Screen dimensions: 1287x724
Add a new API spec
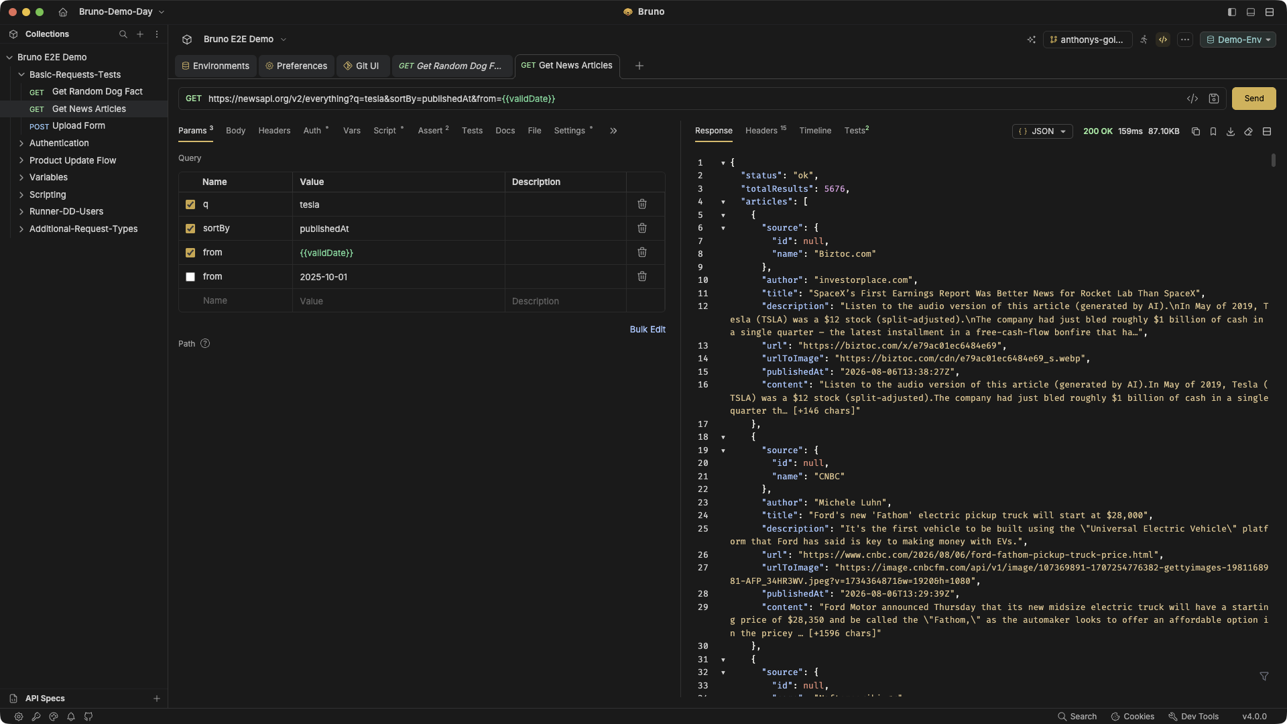pyautogui.click(x=157, y=699)
